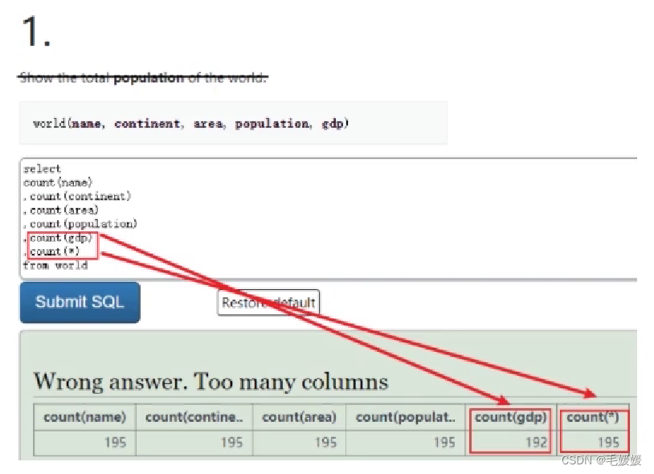Click the 'count(population)' line in query

(80, 224)
